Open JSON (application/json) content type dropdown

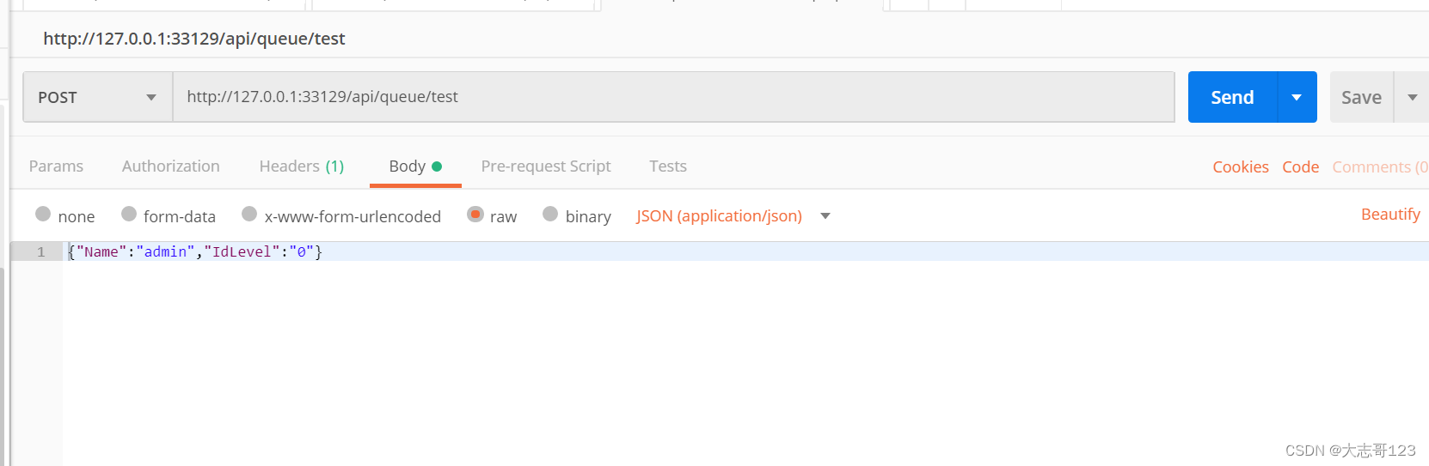tap(733, 216)
